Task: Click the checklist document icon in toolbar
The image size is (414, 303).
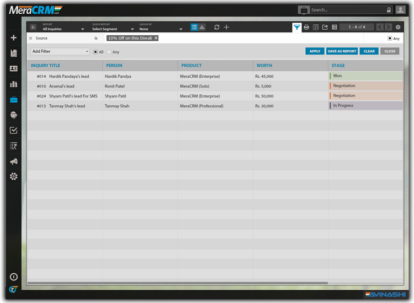Action: pos(316,27)
